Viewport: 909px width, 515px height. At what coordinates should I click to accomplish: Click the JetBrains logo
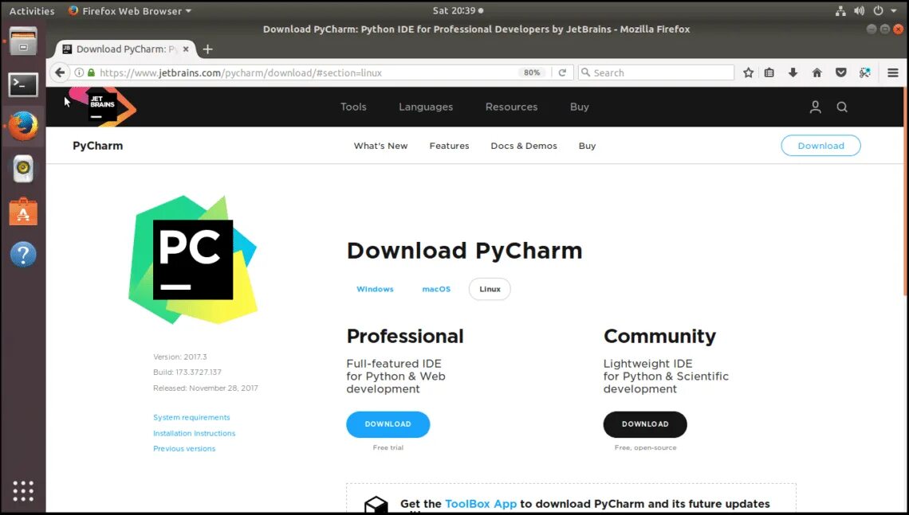pyautogui.click(x=102, y=106)
